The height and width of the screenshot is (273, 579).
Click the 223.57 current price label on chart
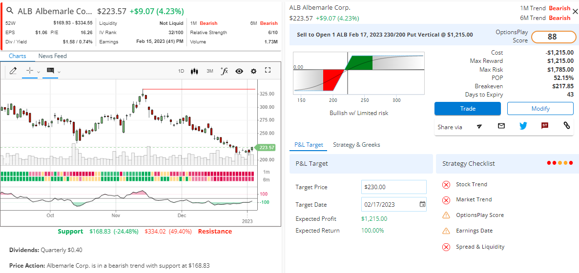[266, 148]
